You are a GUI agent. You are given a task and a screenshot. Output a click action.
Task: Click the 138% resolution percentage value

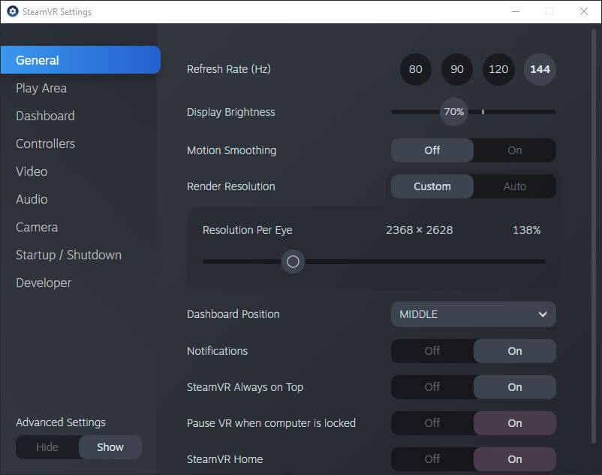(x=526, y=230)
